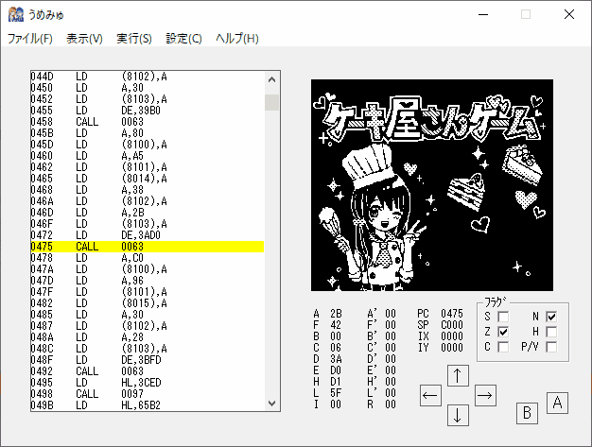The height and width of the screenshot is (447, 592).
Task: Click the disassembly scrollbar thumb
Action: pyautogui.click(x=271, y=102)
